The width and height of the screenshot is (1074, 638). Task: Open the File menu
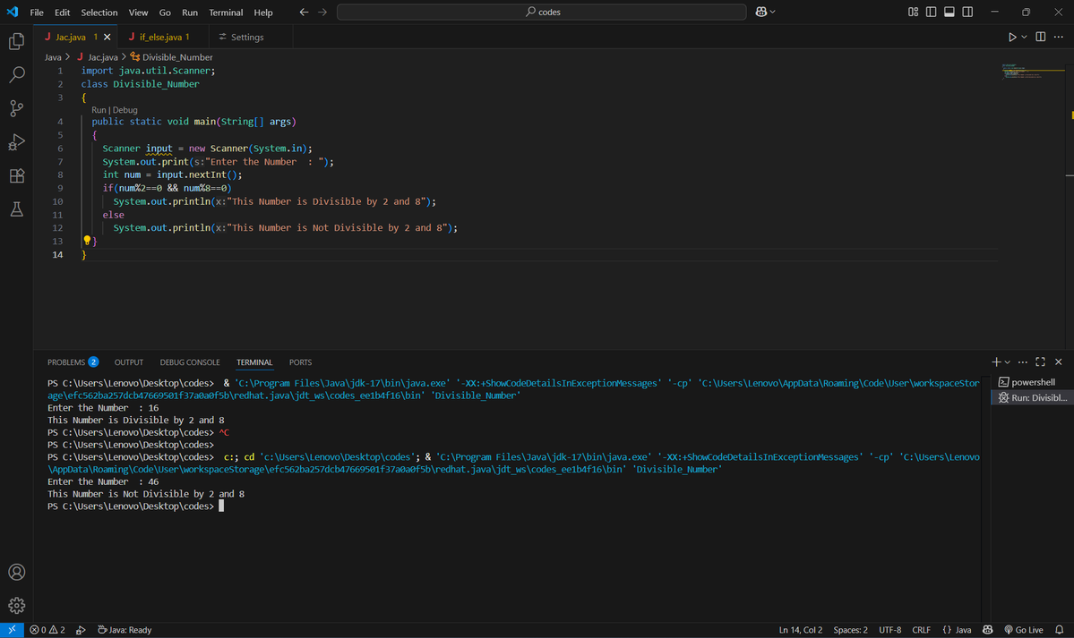(37, 13)
